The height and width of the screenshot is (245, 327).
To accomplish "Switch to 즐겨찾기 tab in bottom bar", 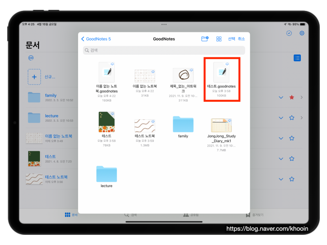I will pos(255,215).
